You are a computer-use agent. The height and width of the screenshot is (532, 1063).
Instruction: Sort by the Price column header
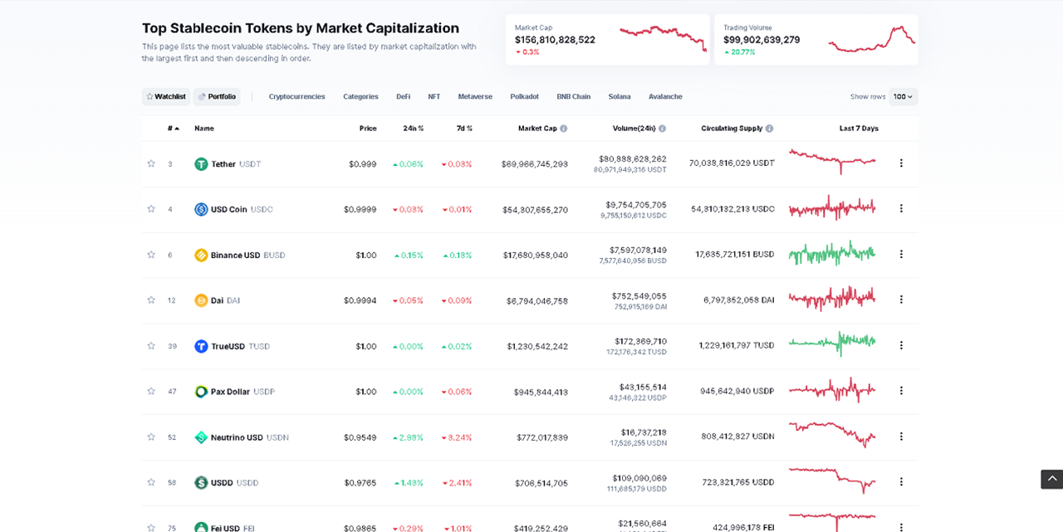[368, 129]
